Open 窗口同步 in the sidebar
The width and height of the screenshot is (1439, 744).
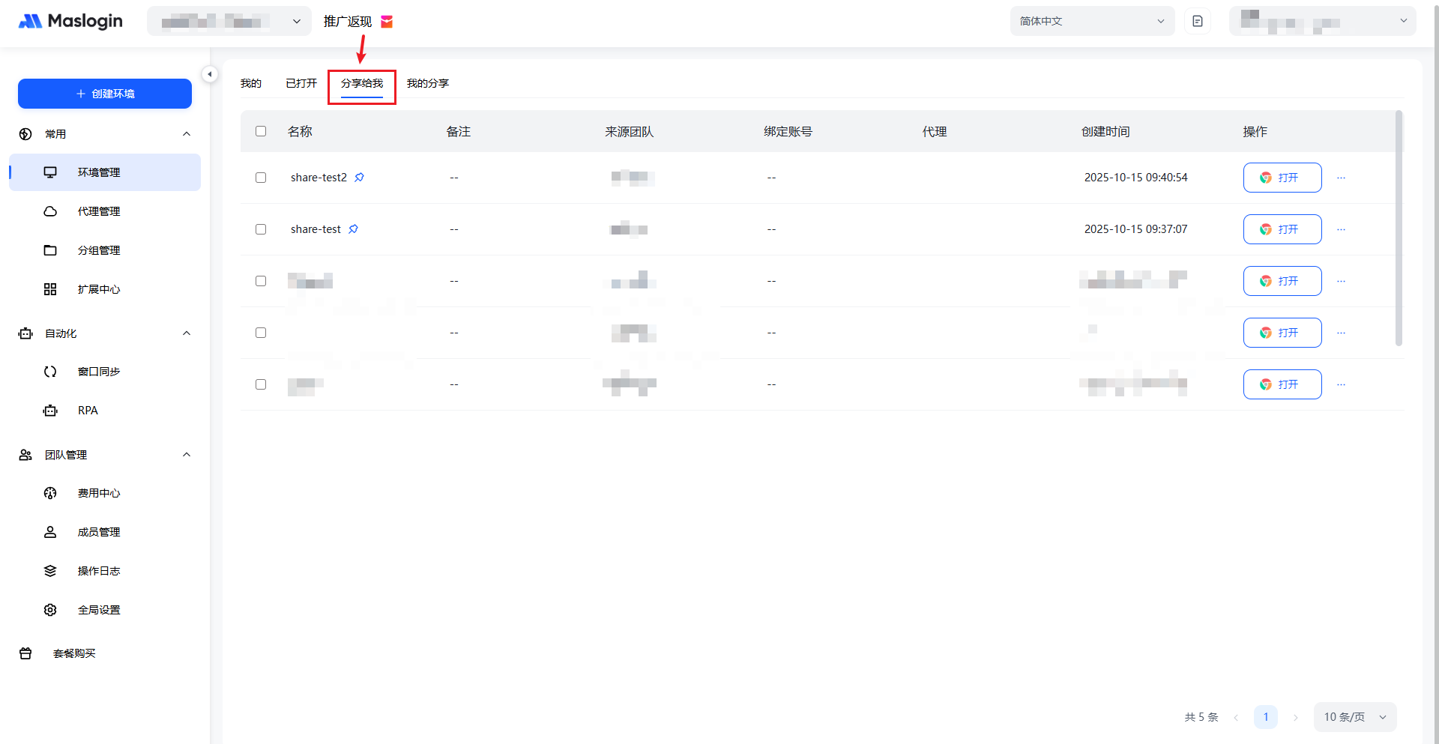pyautogui.click(x=98, y=372)
